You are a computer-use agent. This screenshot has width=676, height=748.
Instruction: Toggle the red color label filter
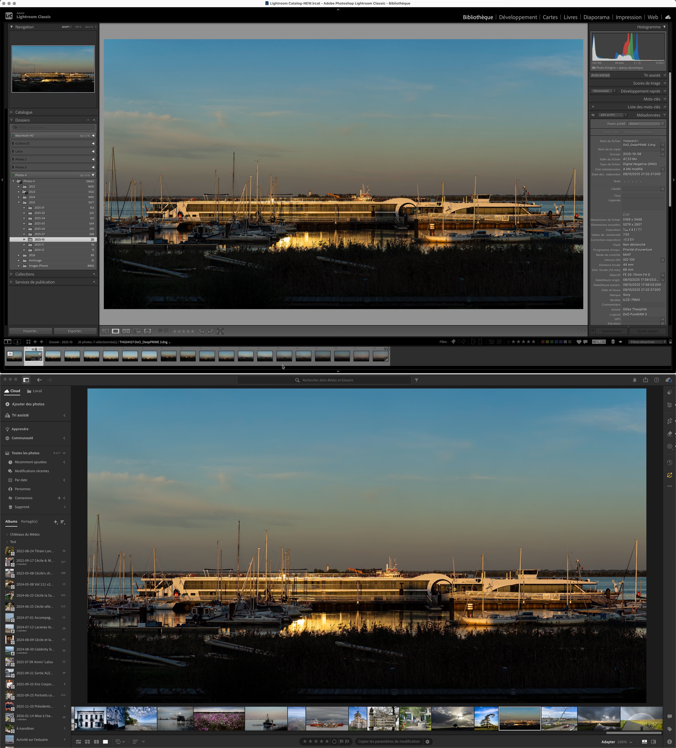coord(543,342)
